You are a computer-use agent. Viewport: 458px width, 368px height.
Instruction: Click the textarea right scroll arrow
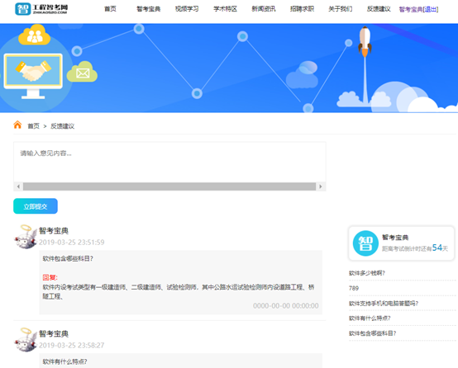coord(321,186)
